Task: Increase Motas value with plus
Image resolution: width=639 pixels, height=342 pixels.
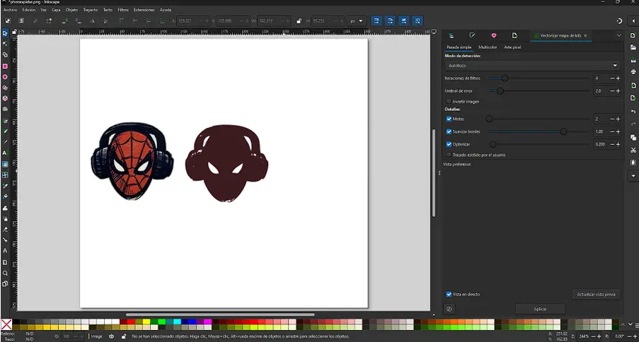Action: pos(618,119)
